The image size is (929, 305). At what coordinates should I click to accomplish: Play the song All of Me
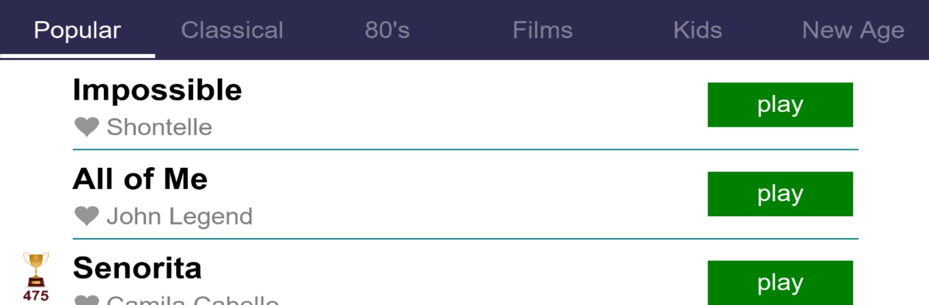click(x=780, y=194)
